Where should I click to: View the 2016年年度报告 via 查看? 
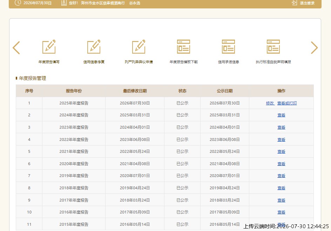282,212
